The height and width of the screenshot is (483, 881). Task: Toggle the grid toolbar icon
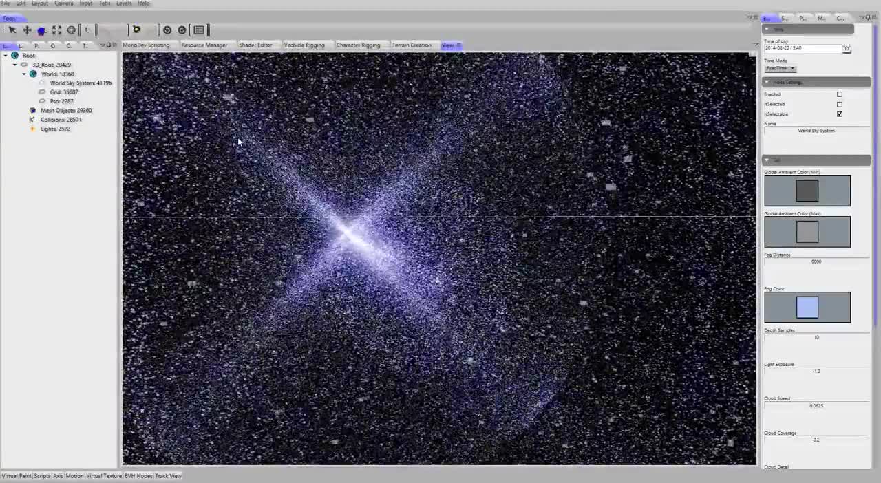[199, 30]
